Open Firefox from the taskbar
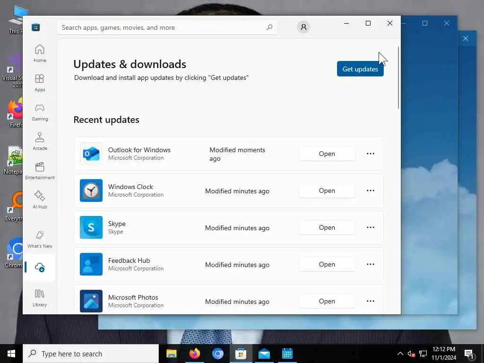 click(194, 354)
